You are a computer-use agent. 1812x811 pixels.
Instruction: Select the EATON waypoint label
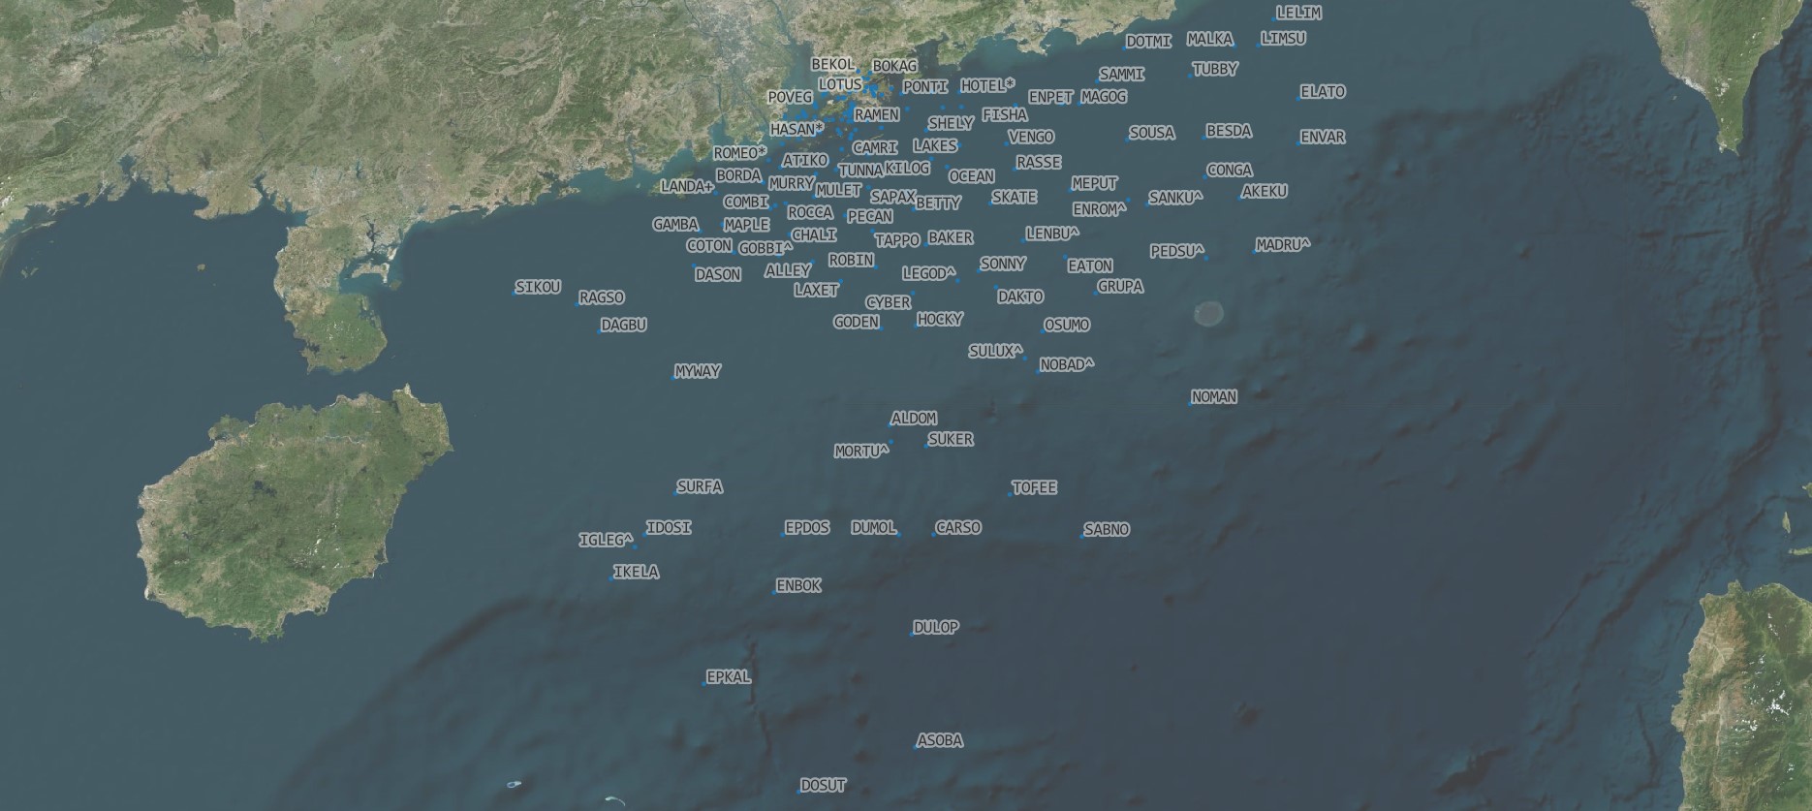(1090, 266)
